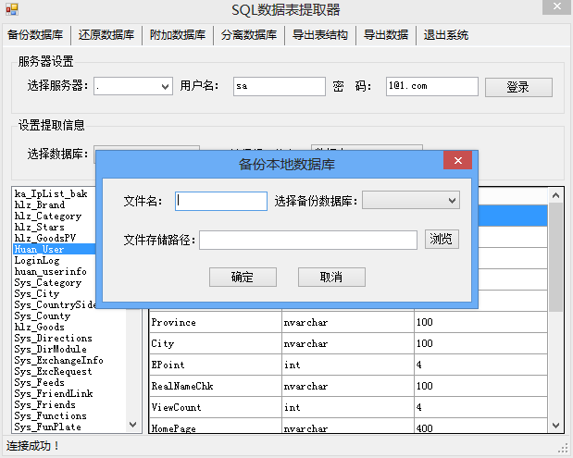This screenshot has height=458, width=573.
Task: Select Sys_Directions table
Action: (54, 339)
